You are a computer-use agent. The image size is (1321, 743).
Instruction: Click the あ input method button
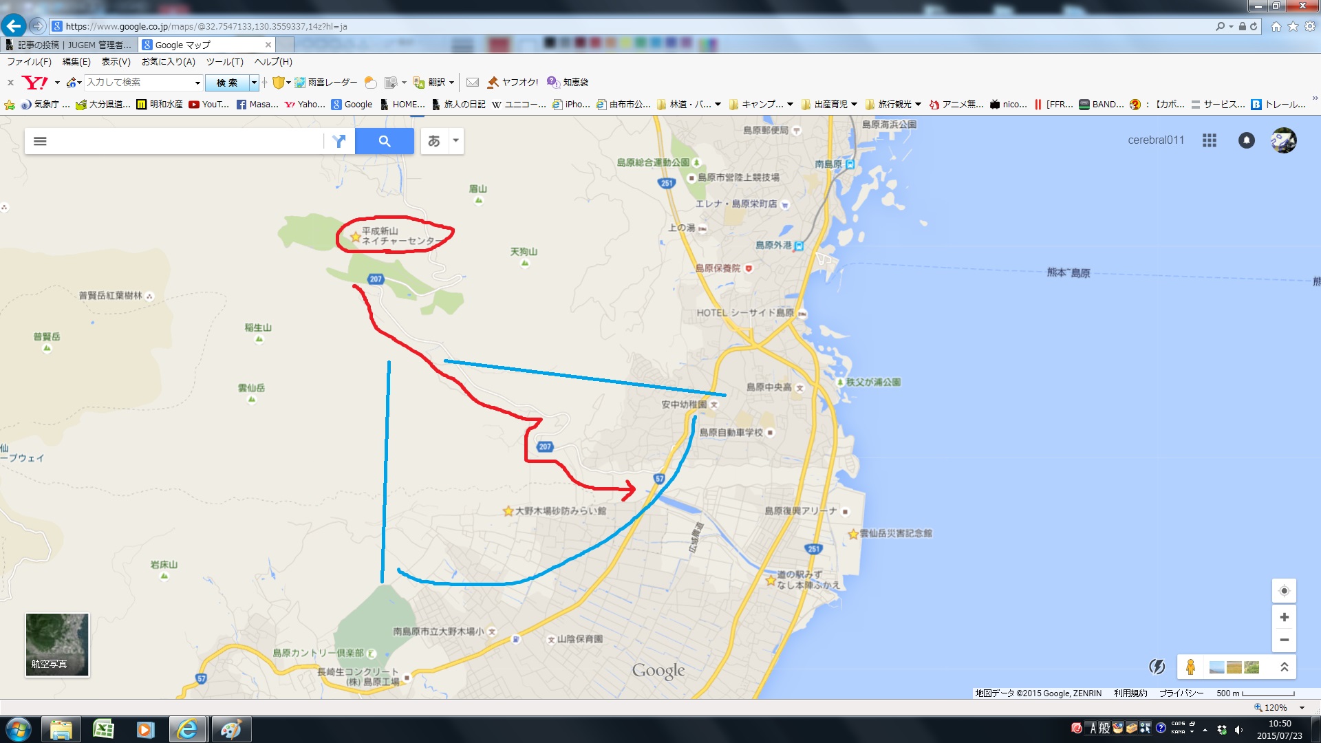point(434,141)
